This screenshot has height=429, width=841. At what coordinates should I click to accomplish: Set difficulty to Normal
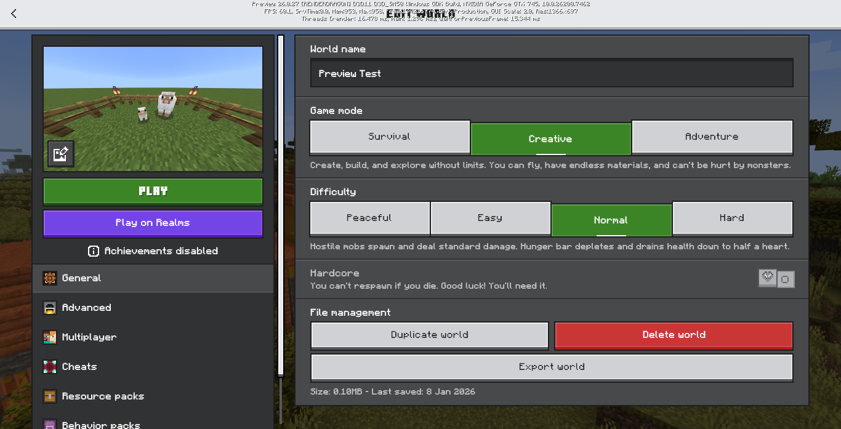point(611,220)
